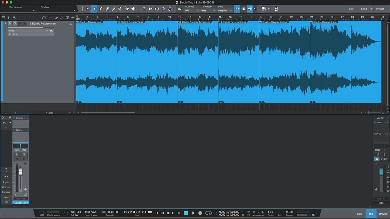
Task: Open the Project page
Action: pyautogui.click(x=380, y=9)
